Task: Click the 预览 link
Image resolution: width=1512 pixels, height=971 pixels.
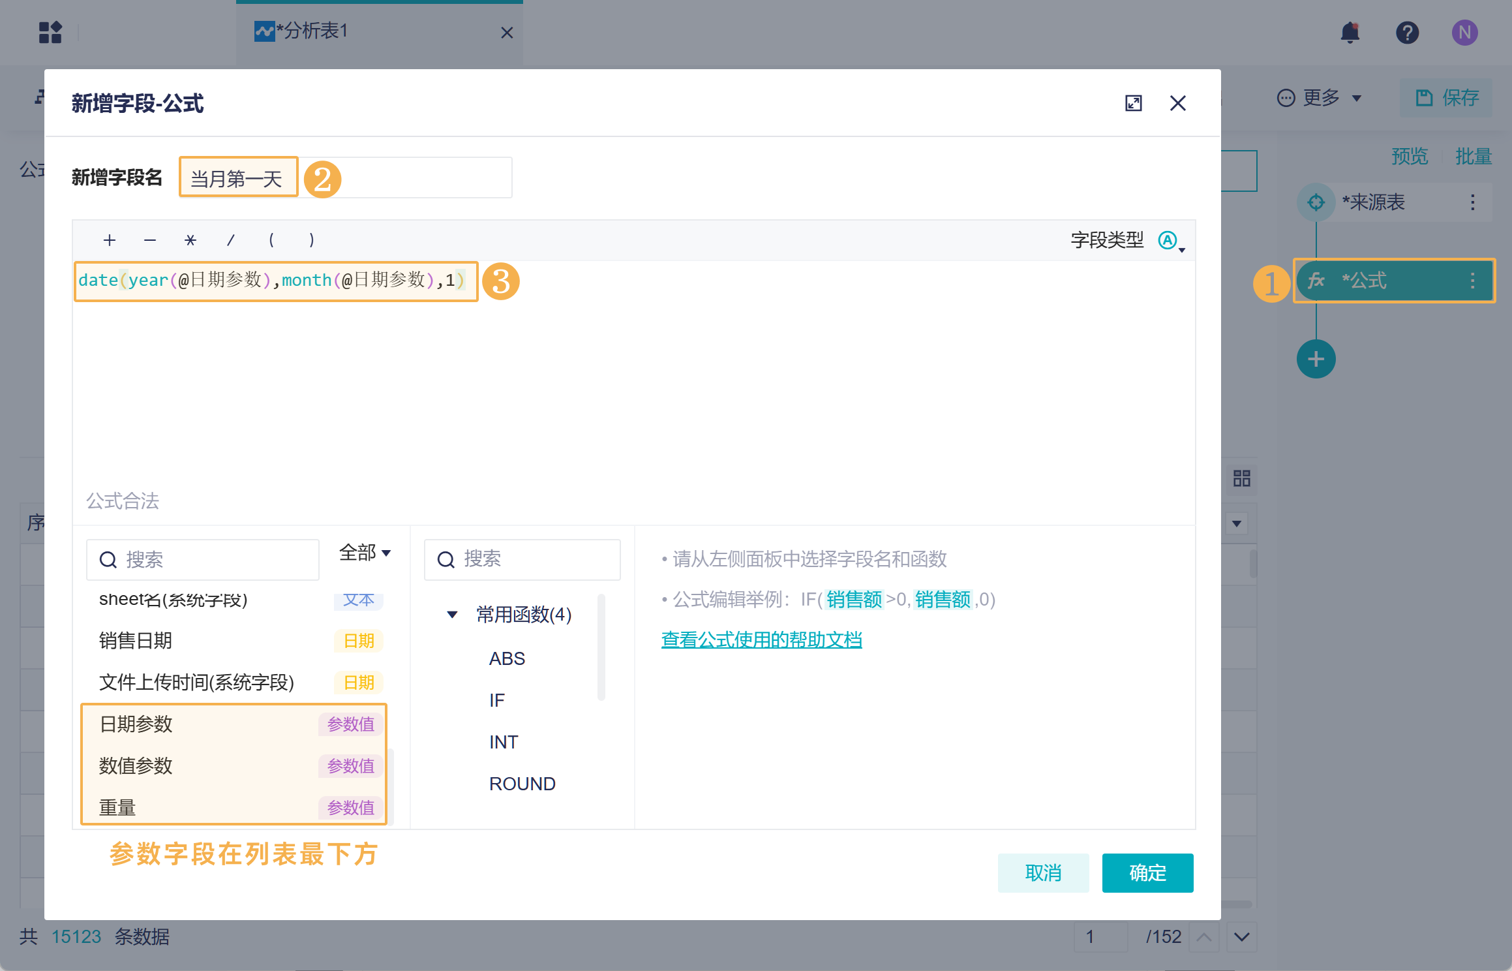Action: coord(1410,157)
